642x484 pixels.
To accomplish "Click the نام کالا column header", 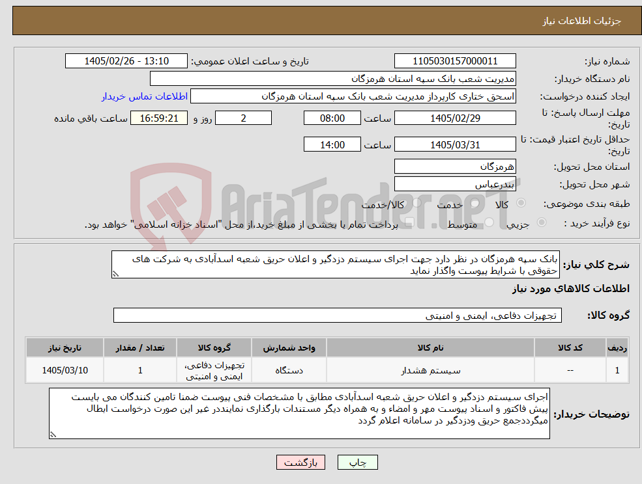I will tap(430, 348).
